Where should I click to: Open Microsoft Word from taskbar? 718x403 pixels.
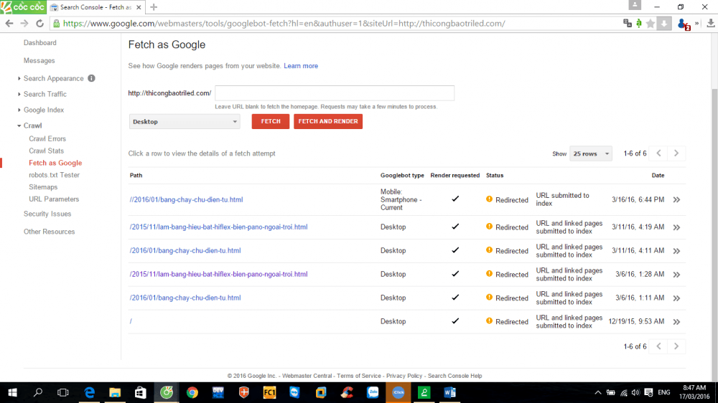click(449, 392)
